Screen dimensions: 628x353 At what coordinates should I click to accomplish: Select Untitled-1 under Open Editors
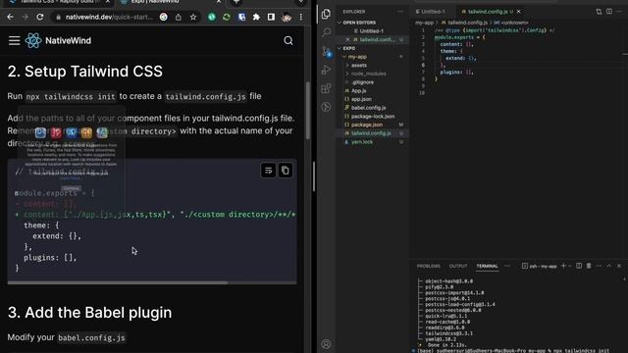coord(371,31)
